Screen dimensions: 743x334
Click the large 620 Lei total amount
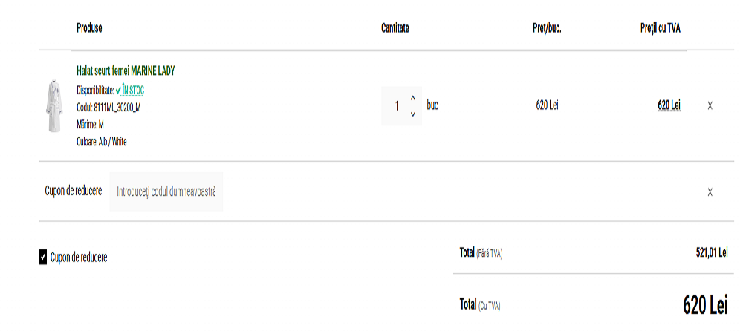click(704, 305)
